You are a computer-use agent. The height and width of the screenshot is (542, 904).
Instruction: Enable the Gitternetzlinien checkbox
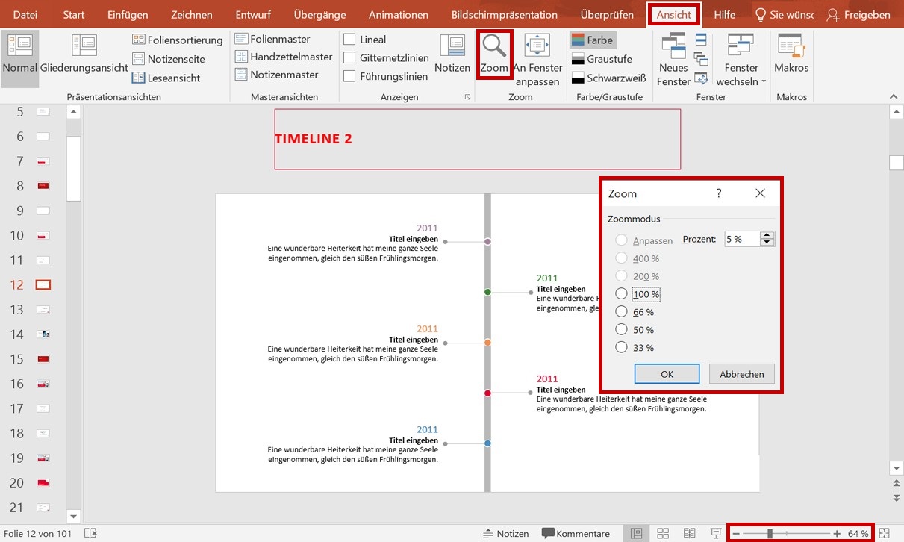(x=349, y=57)
